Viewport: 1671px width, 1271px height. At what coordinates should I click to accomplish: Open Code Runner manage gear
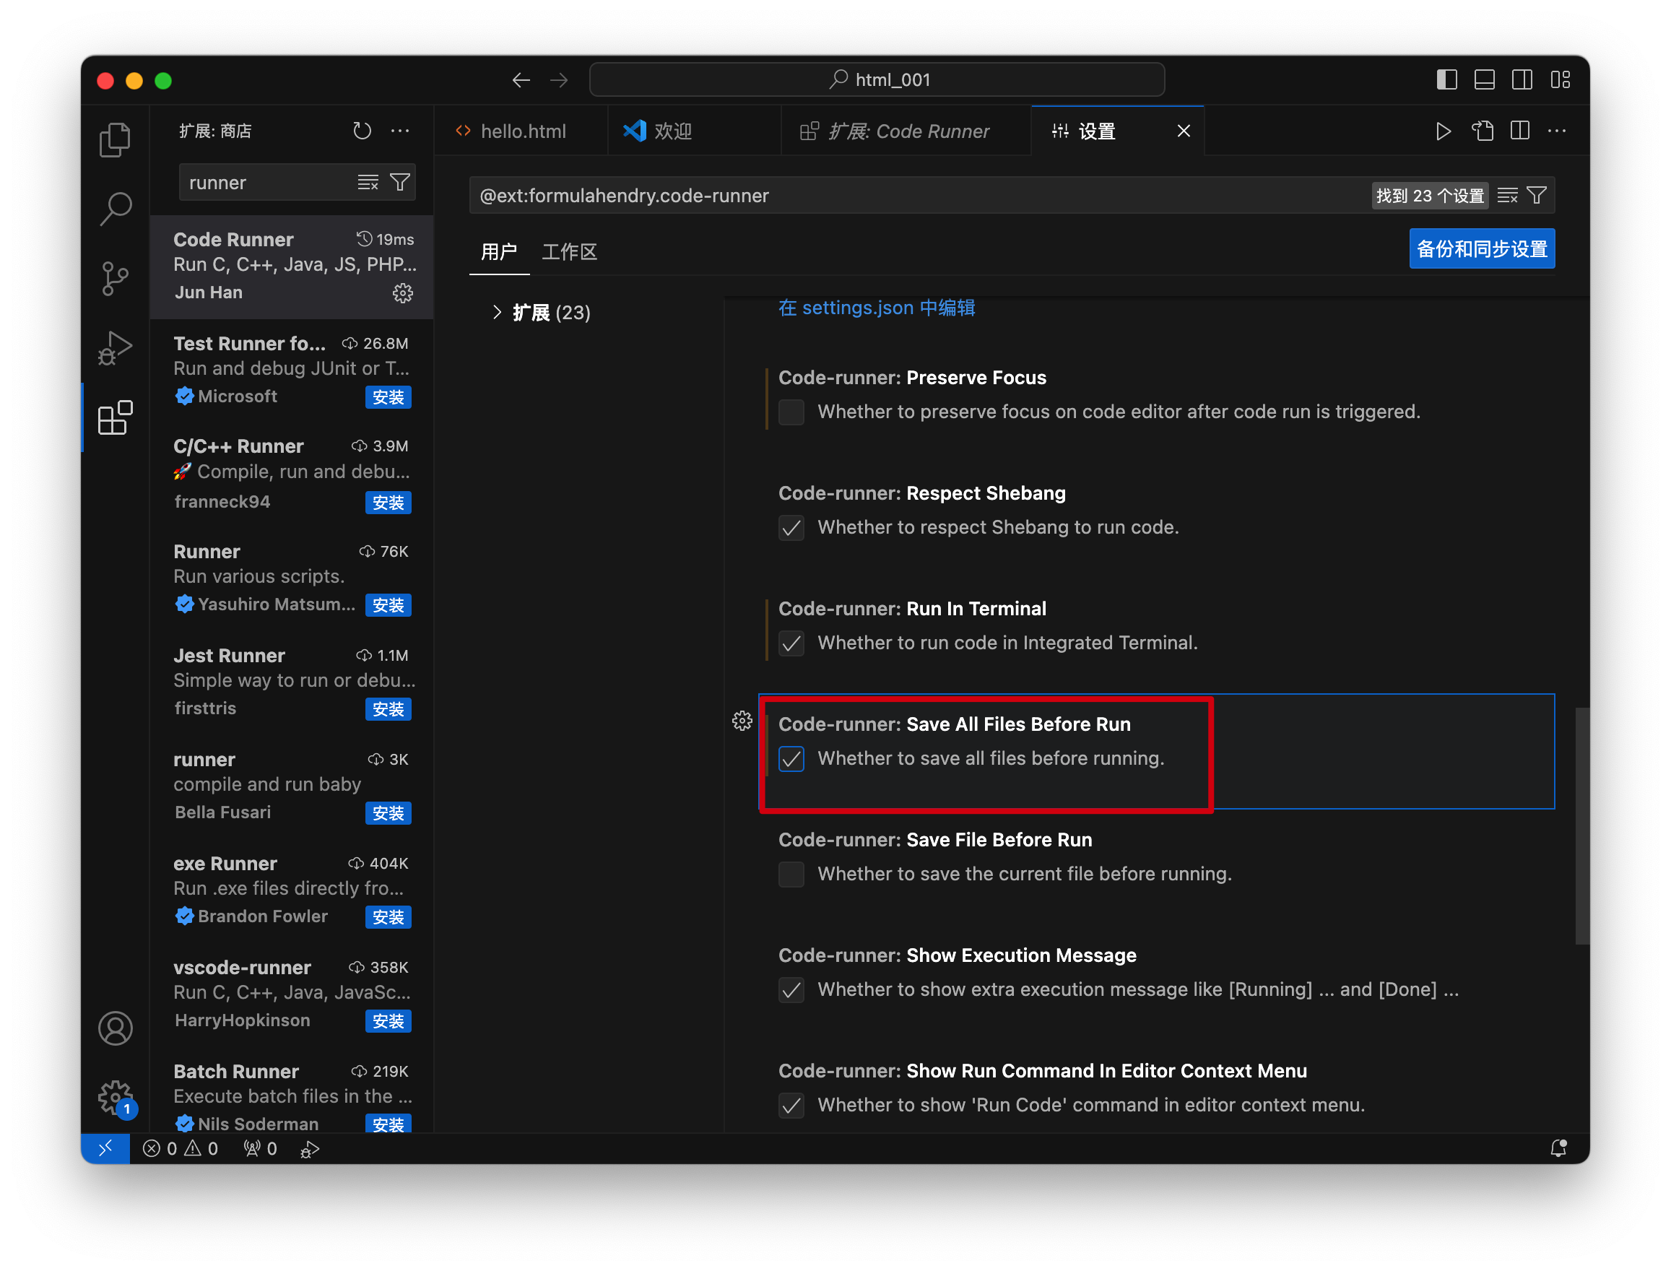click(402, 292)
